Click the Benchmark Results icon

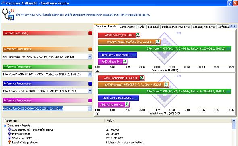tap(6, 125)
